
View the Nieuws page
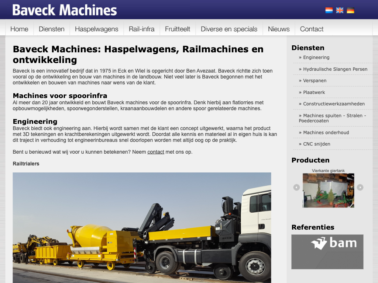coord(279,29)
